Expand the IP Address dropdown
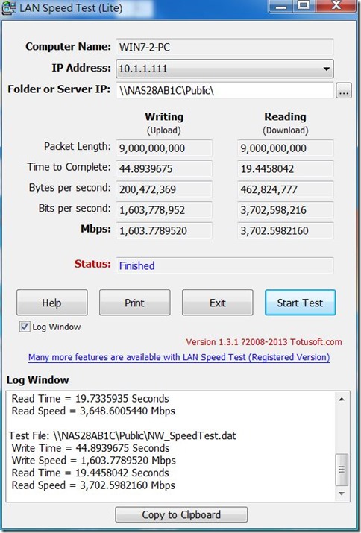361x533 pixels. coord(326,69)
